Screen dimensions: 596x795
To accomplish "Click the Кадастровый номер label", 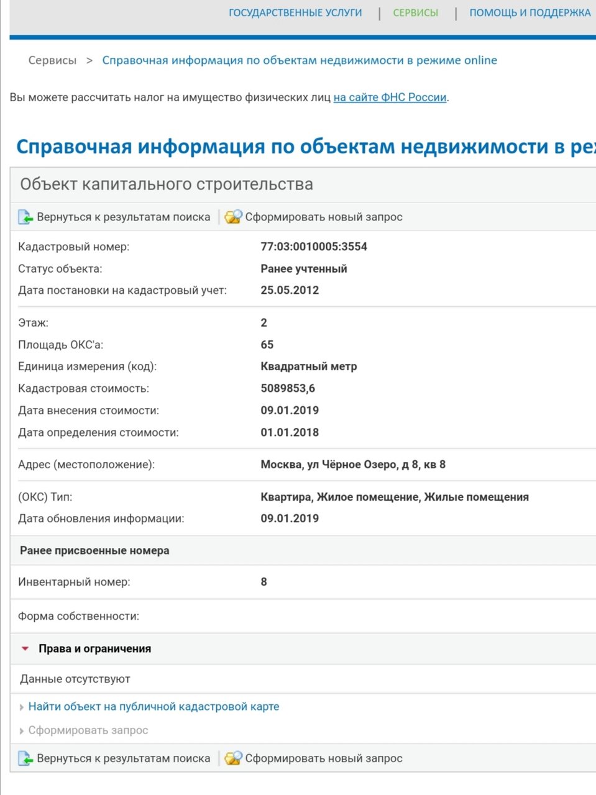I will [74, 247].
